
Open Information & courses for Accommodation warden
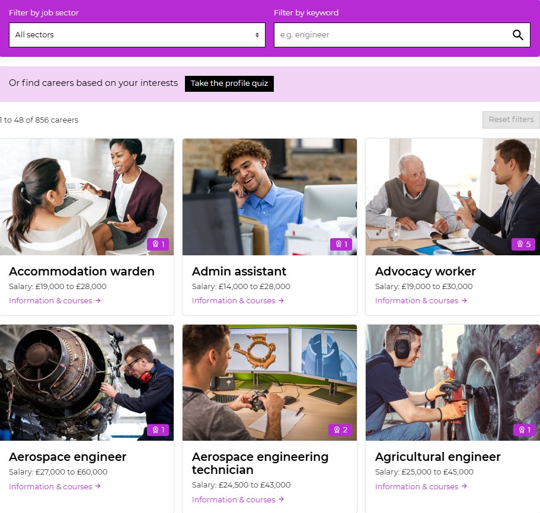click(x=50, y=300)
